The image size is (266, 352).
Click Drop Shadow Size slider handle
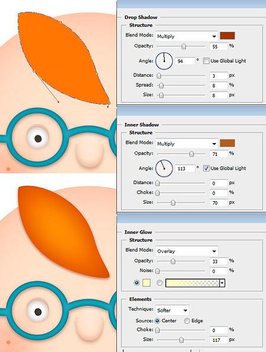161,96
